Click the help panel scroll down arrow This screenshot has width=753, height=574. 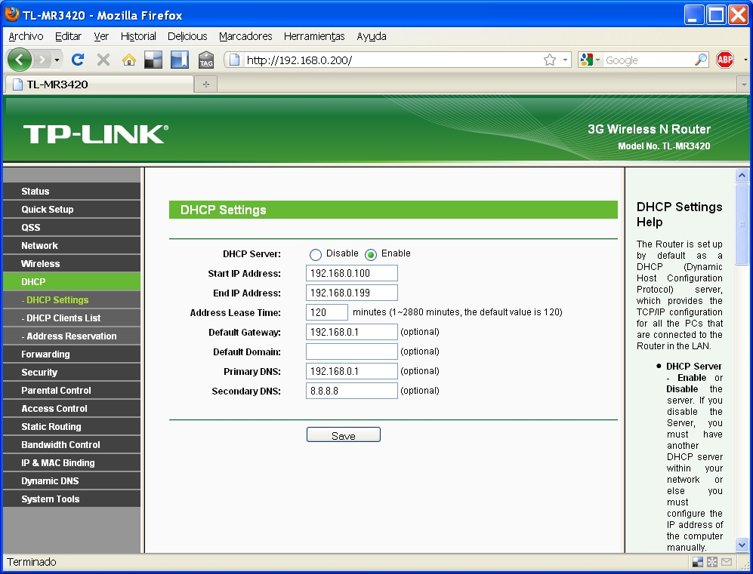coord(742,545)
